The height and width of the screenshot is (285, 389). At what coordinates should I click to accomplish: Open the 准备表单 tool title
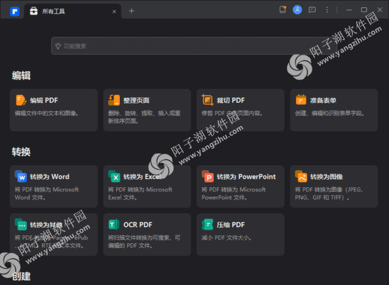323,100
